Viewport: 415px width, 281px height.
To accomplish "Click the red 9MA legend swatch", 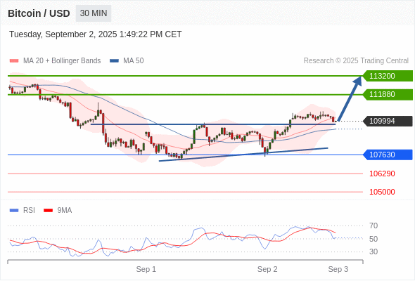I will point(48,211).
